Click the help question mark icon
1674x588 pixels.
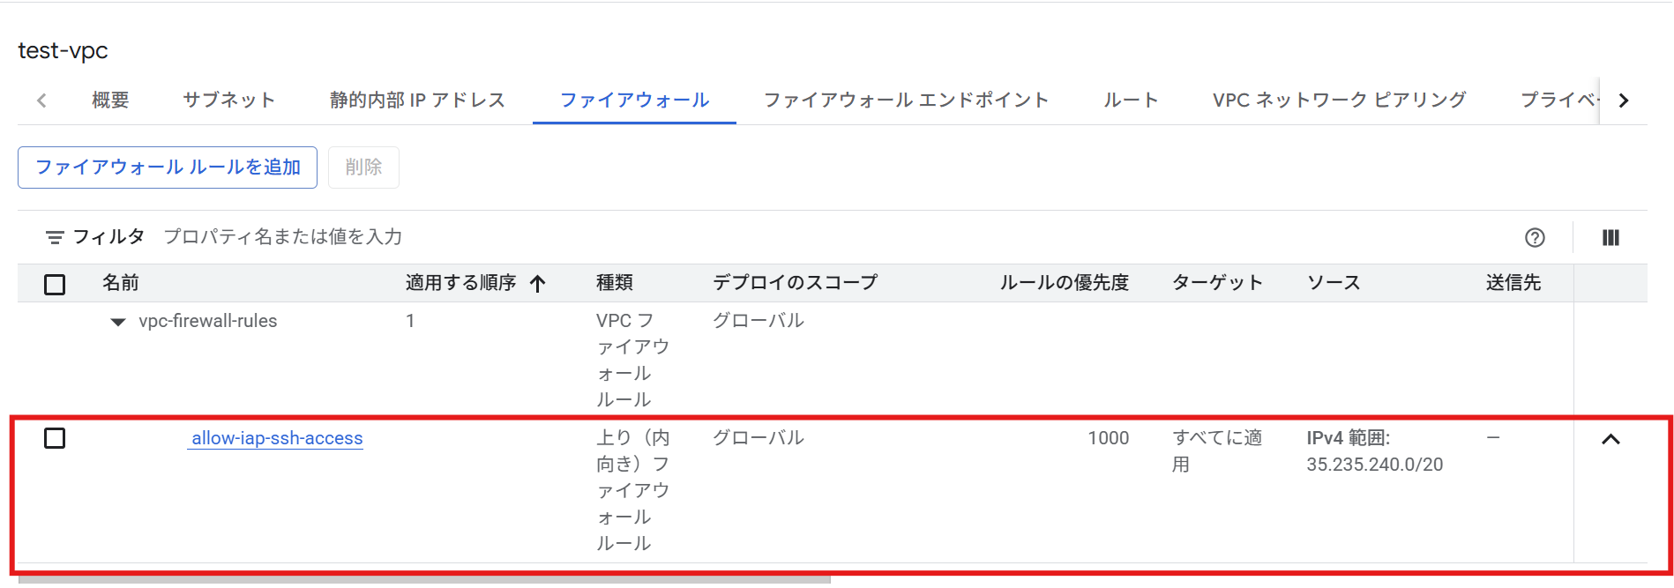[1535, 237]
